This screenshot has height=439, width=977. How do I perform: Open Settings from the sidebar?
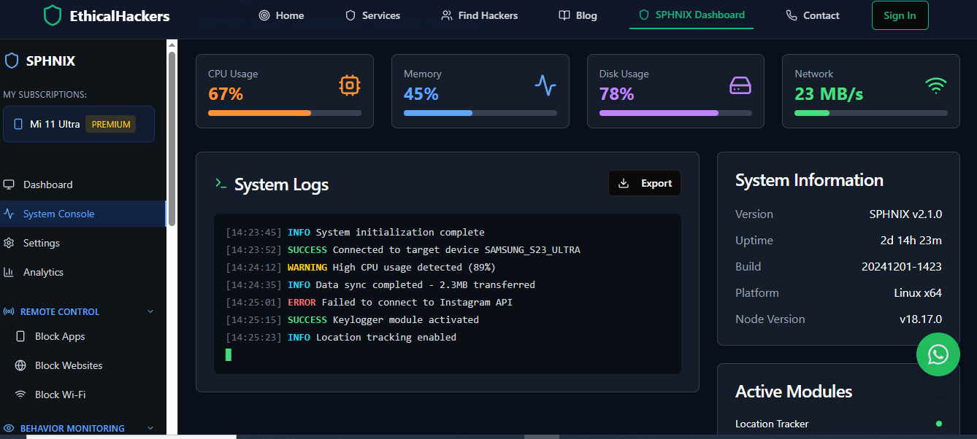coord(41,243)
